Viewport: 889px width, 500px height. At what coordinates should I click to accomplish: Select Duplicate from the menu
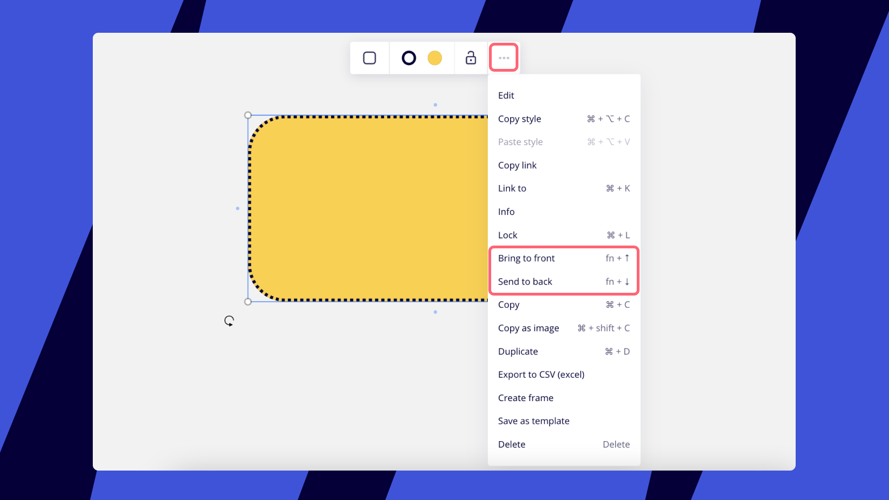(x=518, y=351)
